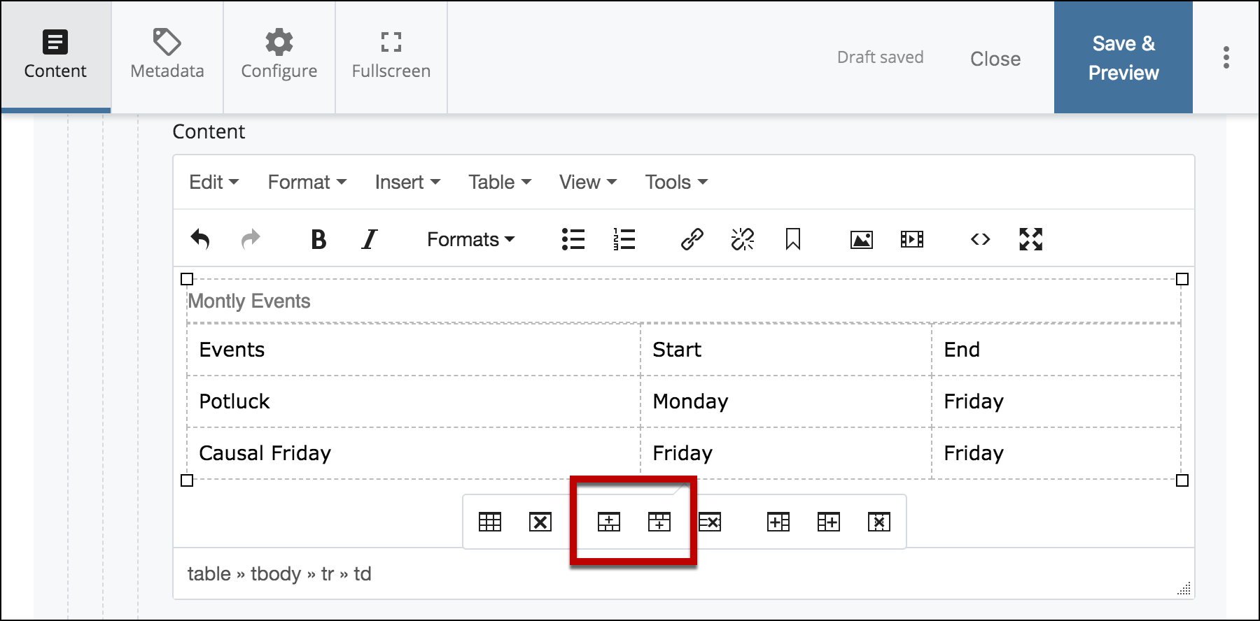The image size is (1260, 621).
Task: Click Save & Preview button
Action: (x=1123, y=57)
